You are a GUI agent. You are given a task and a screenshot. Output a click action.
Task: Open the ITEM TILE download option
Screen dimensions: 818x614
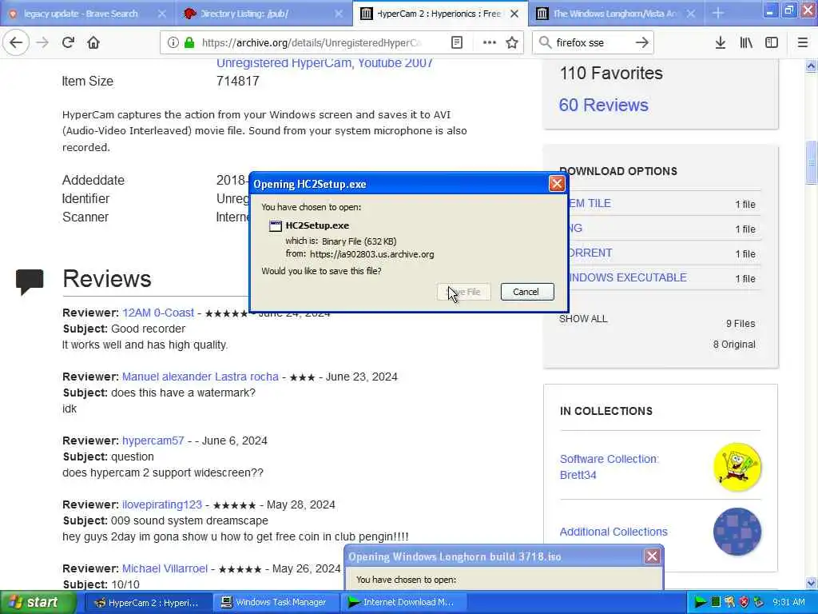590,203
